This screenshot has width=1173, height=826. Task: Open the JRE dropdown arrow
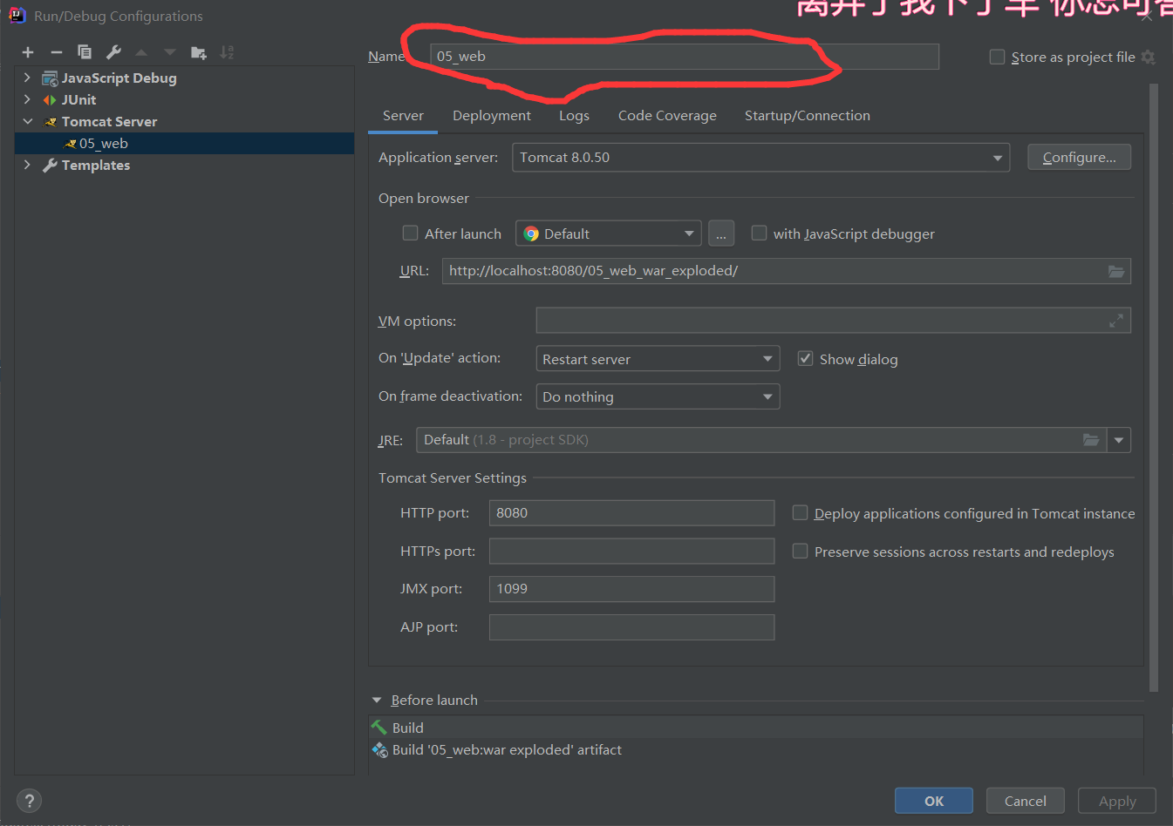pos(1119,440)
